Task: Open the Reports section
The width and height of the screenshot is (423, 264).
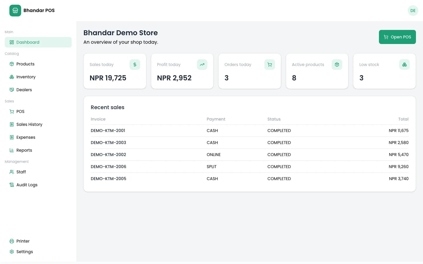Action: click(38, 150)
